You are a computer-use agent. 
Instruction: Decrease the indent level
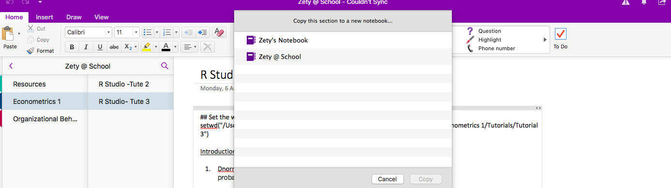coord(189,32)
